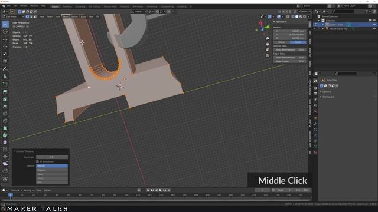Play the timeline animation forward
Image resolution: width=378 pixels, height=212 pixels.
[x=161, y=190]
